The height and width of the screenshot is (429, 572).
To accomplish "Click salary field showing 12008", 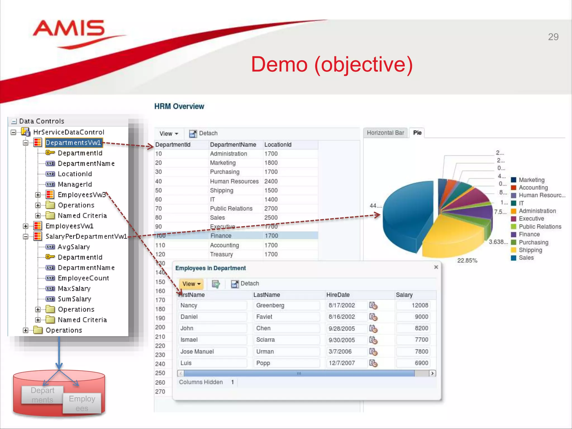I will 413,306.
